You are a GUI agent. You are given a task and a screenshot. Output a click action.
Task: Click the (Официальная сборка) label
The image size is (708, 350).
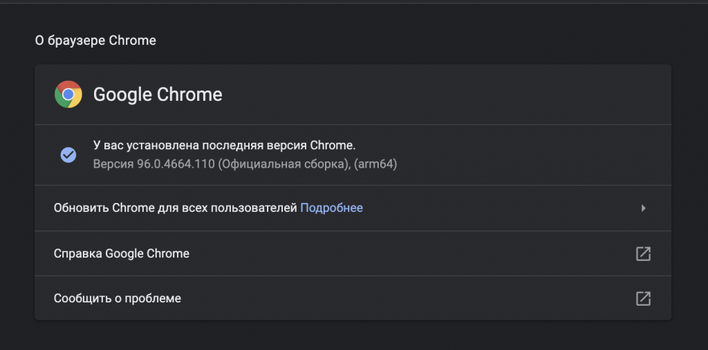(x=277, y=164)
